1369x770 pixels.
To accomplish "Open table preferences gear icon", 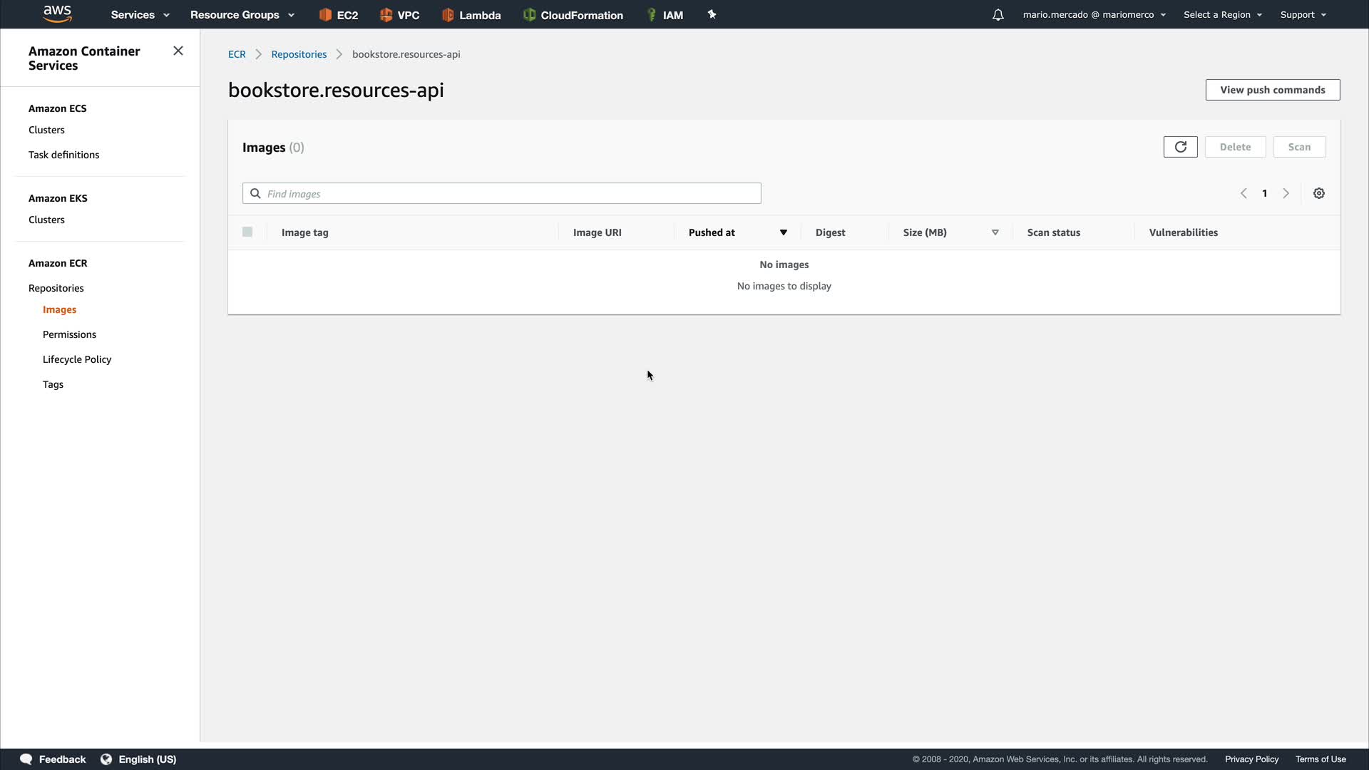I will [1318, 193].
